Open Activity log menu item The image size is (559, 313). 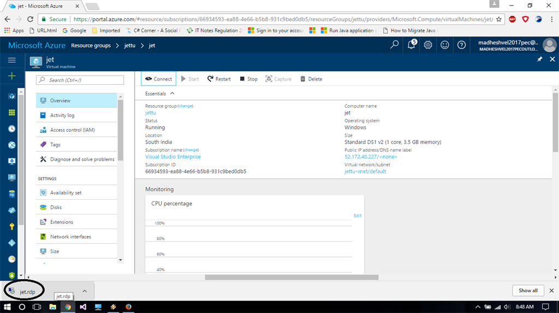click(x=76, y=115)
